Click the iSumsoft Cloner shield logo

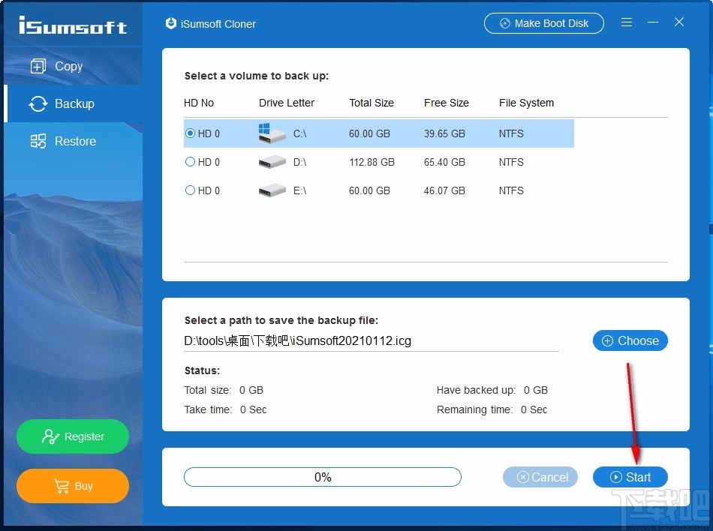(171, 23)
